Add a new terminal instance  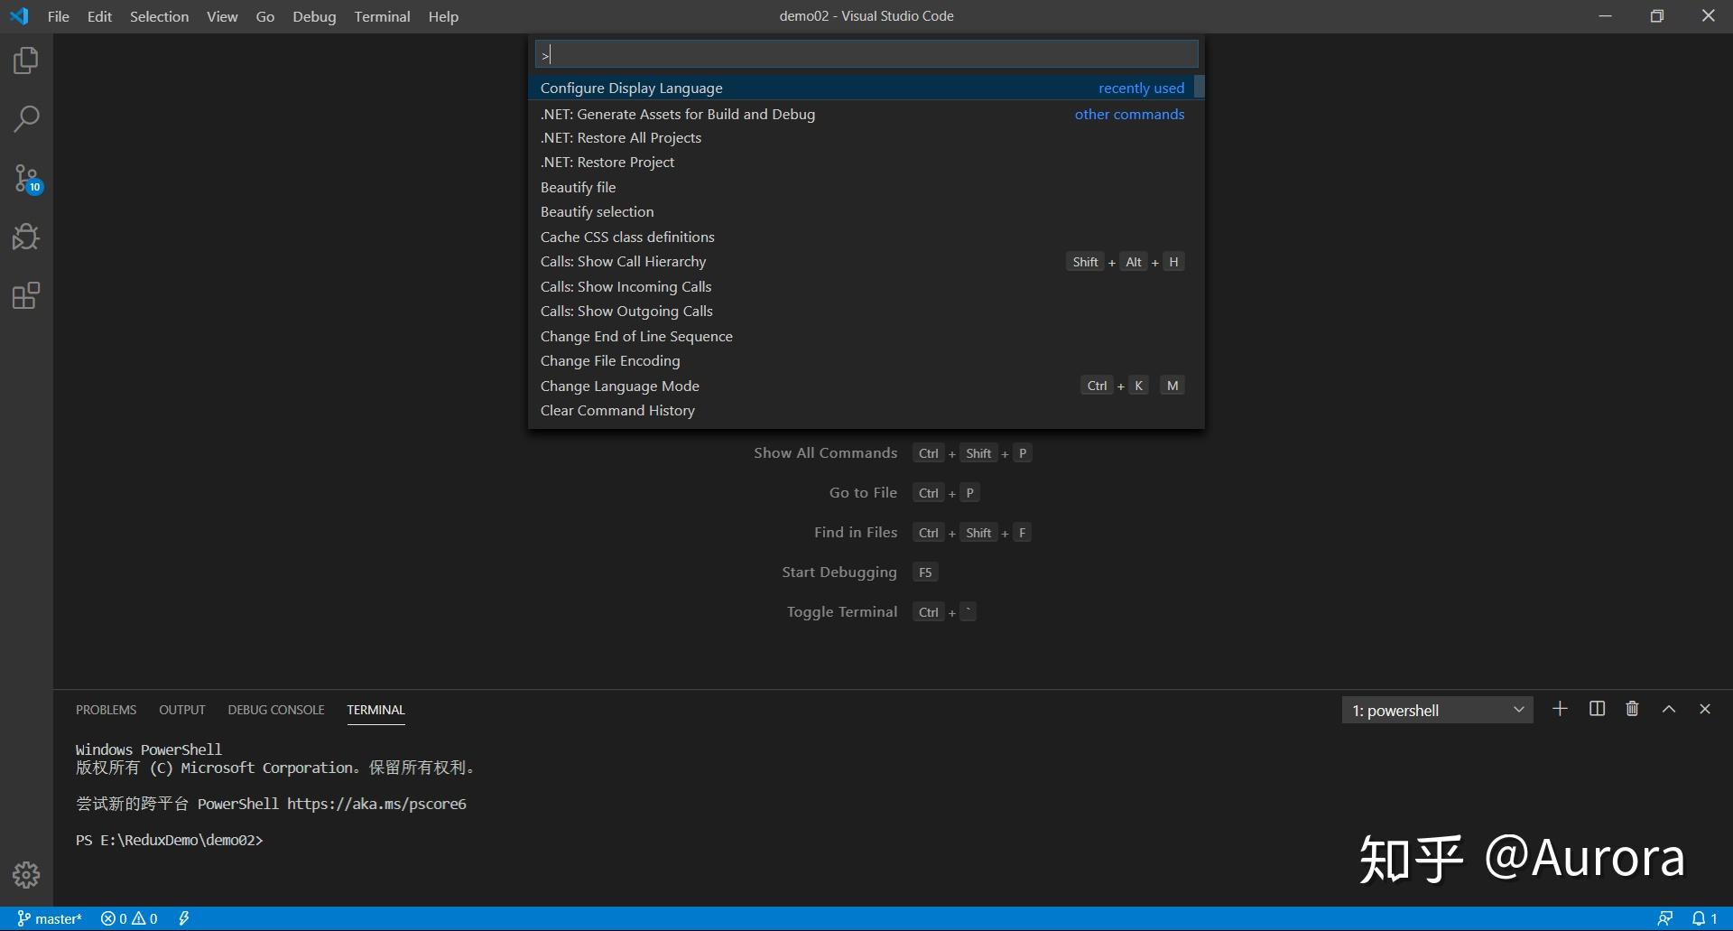click(x=1560, y=709)
